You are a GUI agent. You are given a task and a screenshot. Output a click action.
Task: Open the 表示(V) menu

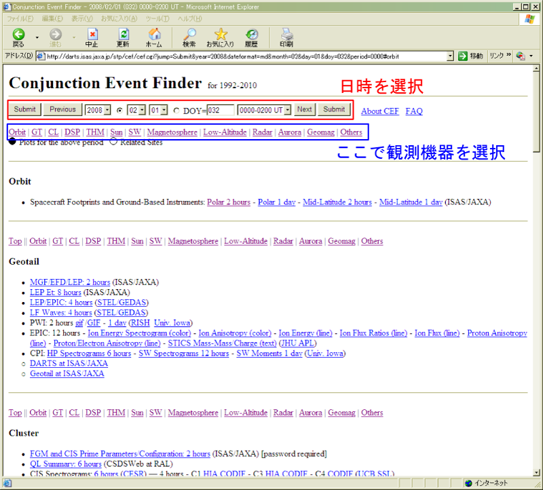pos(82,19)
